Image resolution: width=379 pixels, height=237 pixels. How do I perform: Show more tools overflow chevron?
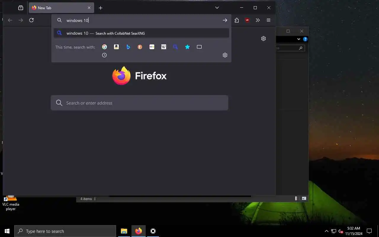coord(258,20)
